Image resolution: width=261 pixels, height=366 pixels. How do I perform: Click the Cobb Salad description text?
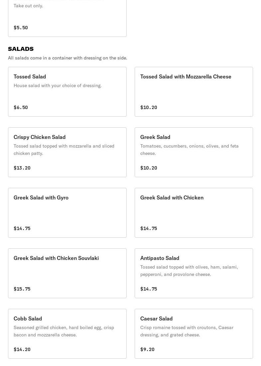point(64,331)
